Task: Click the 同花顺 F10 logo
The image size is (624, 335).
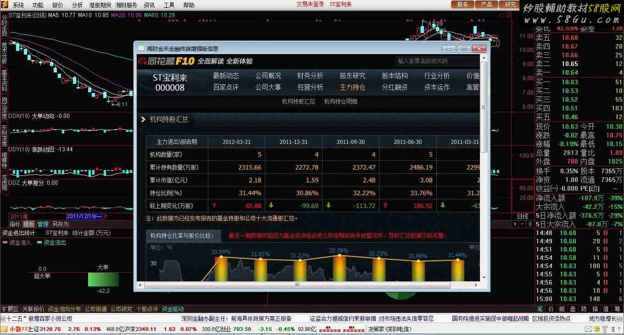Action: pyautogui.click(x=166, y=61)
